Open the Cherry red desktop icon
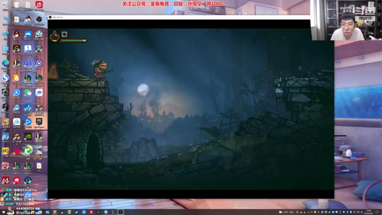The height and width of the screenshot is (215, 382). pyautogui.click(x=17, y=151)
